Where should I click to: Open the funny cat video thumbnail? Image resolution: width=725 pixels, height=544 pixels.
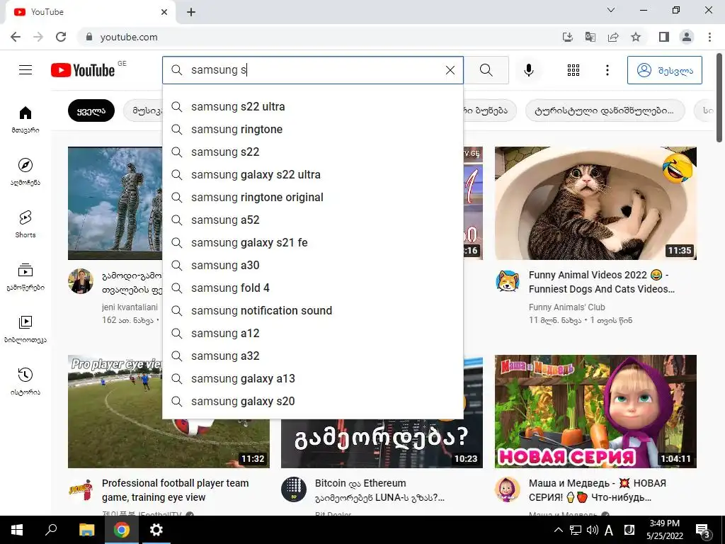(595, 203)
